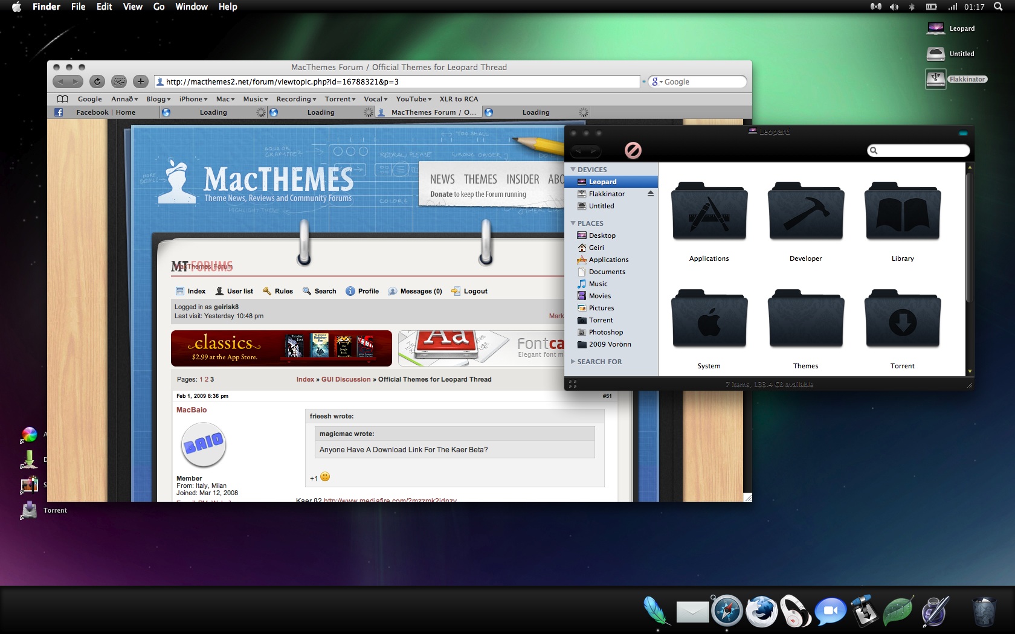
Task: Open the File menu
Action: click(78, 7)
